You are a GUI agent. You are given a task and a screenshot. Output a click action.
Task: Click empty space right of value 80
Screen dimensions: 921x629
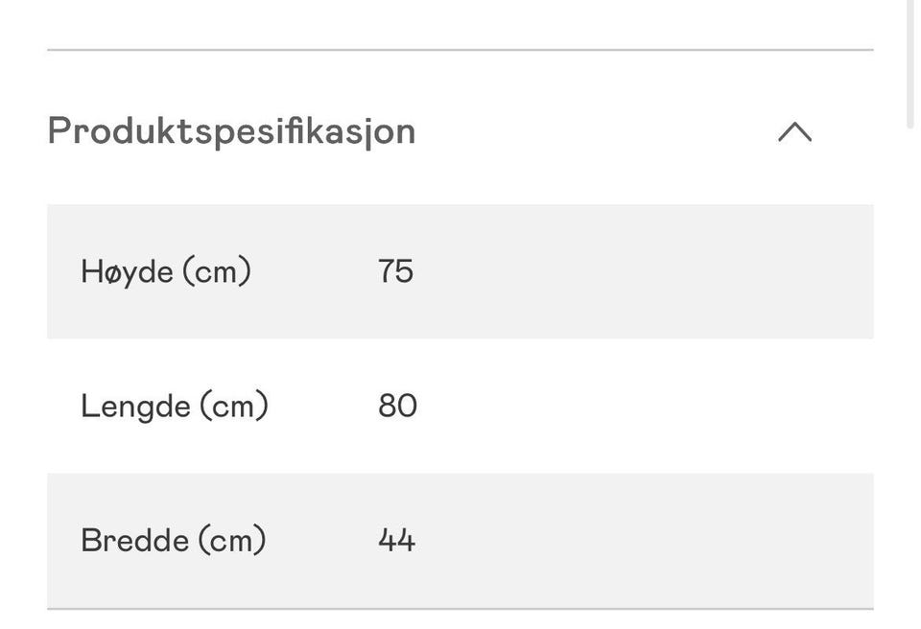[643, 406]
